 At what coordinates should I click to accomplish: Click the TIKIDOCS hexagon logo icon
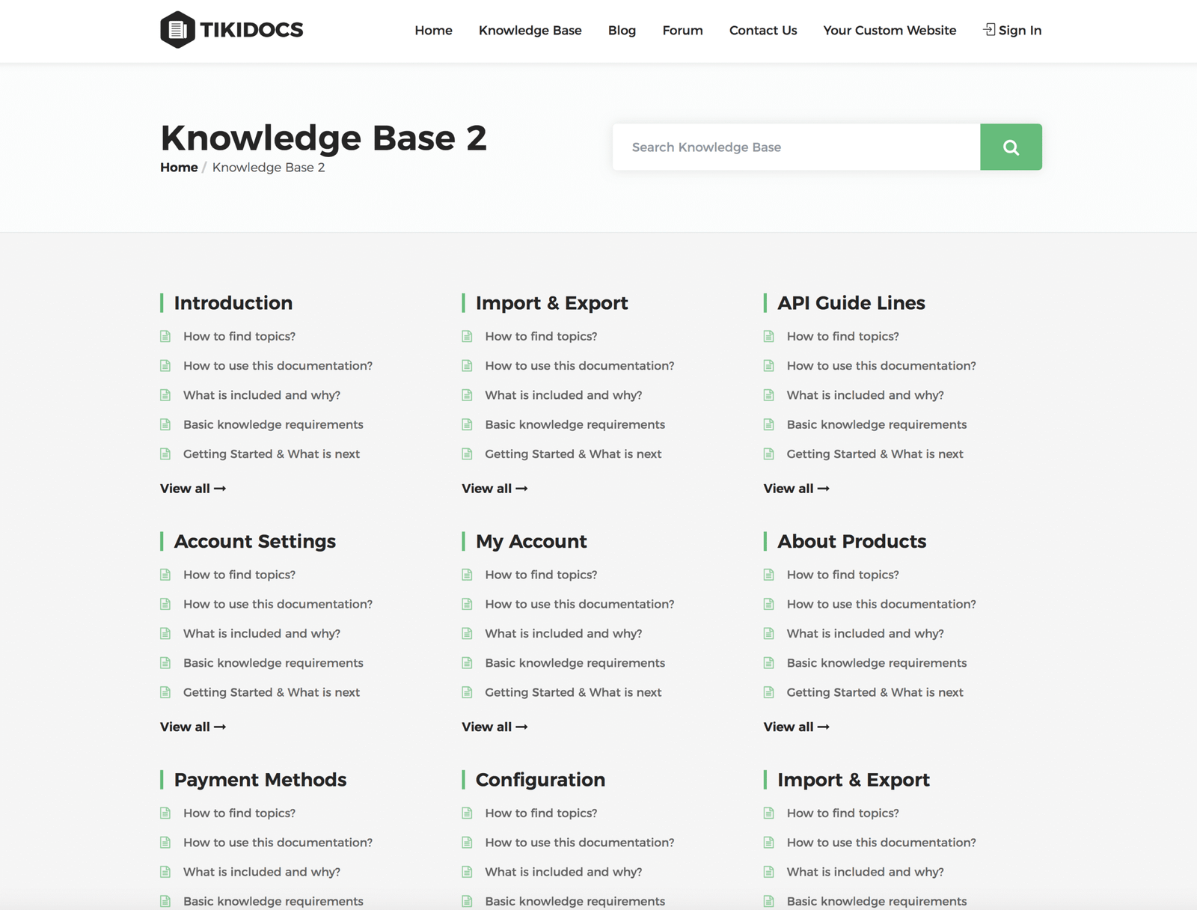pos(177,30)
